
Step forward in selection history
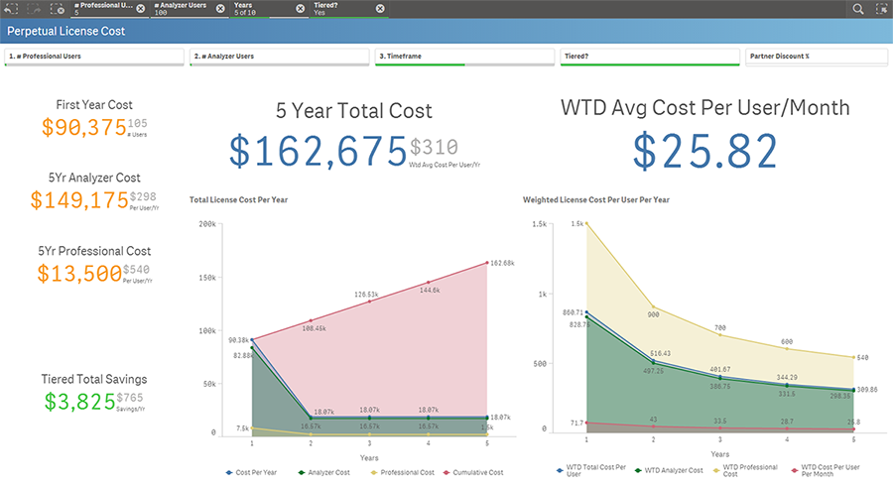click(x=34, y=9)
